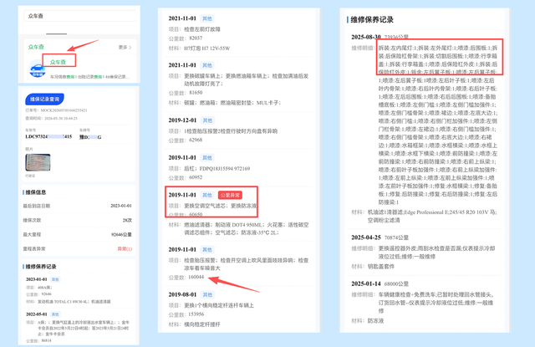Viewport: 535px width, 347px height.
Task: Click the 维保信息 section heading
Action: pos(35,192)
